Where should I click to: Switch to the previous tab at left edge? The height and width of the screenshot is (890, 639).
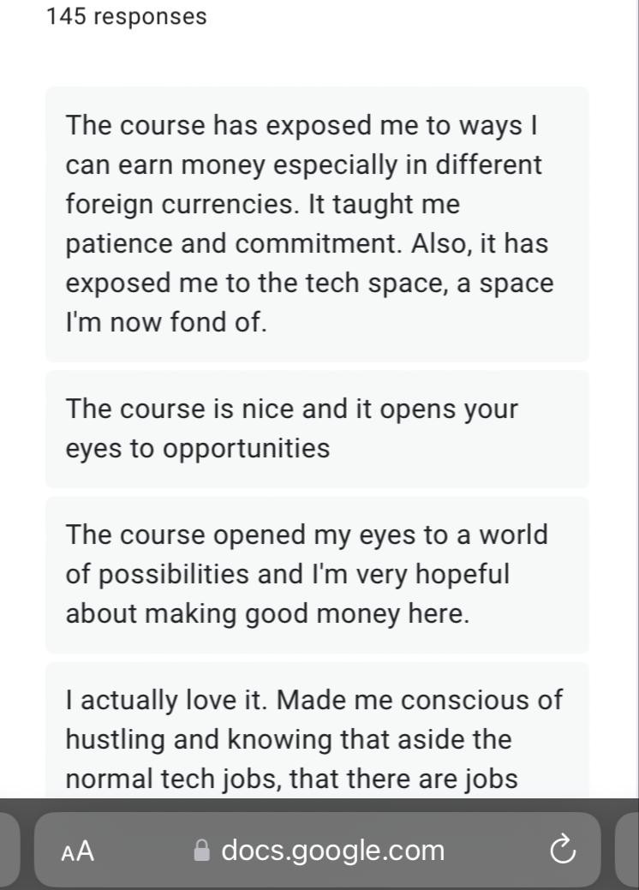[x=9, y=850]
